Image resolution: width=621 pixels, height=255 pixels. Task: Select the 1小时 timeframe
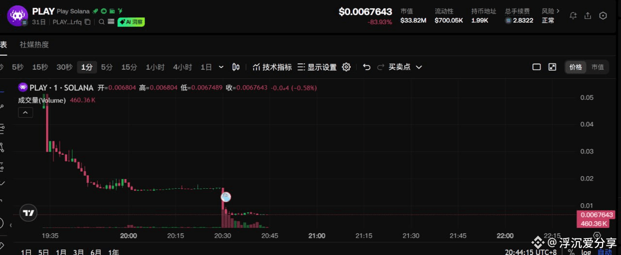click(155, 67)
